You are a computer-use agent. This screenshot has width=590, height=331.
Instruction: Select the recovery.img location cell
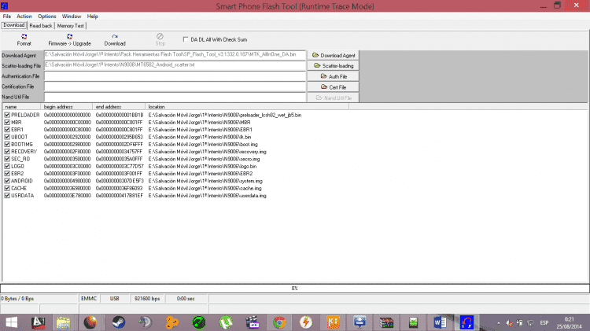[208, 152]
